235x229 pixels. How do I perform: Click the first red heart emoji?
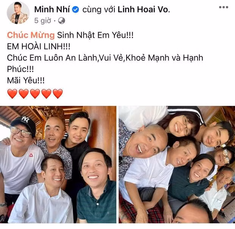12,94
